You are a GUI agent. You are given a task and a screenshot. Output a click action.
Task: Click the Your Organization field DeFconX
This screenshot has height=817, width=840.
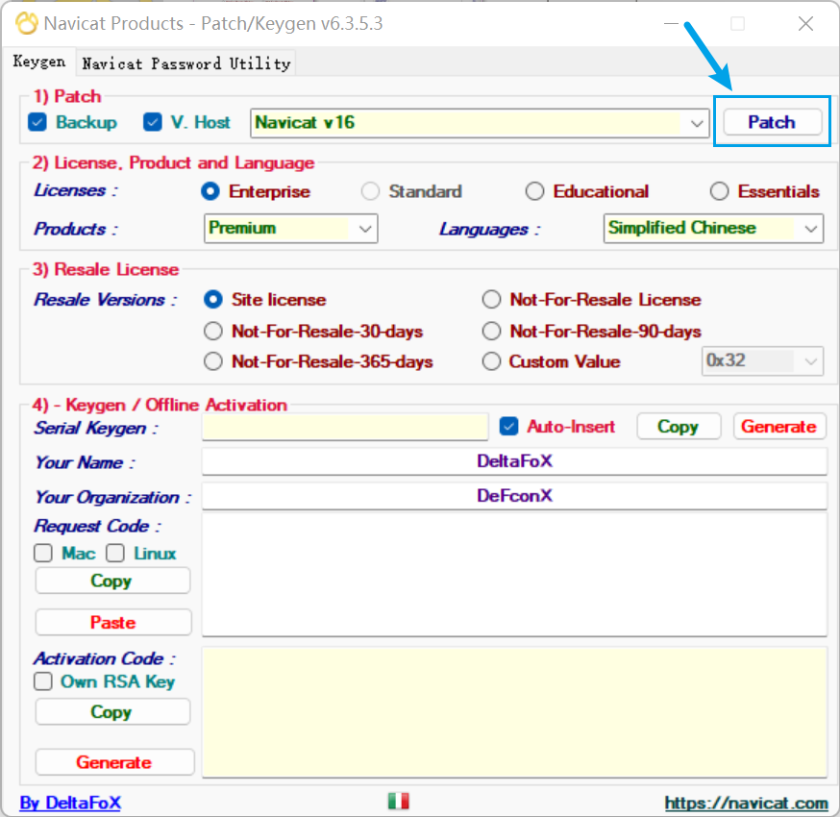point(514,496)
